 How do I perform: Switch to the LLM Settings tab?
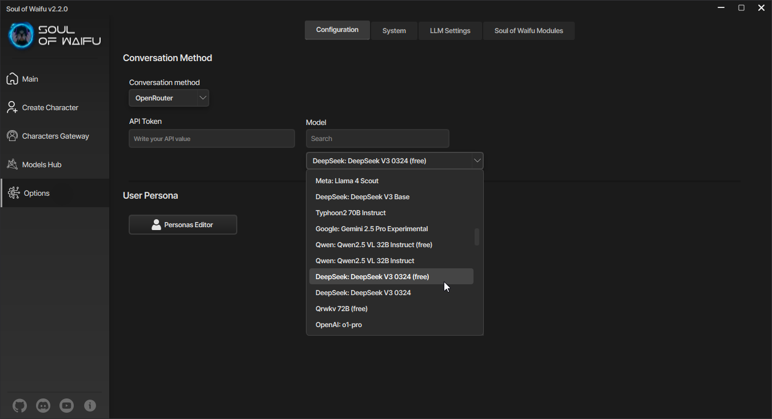click(x=450, y=31)
